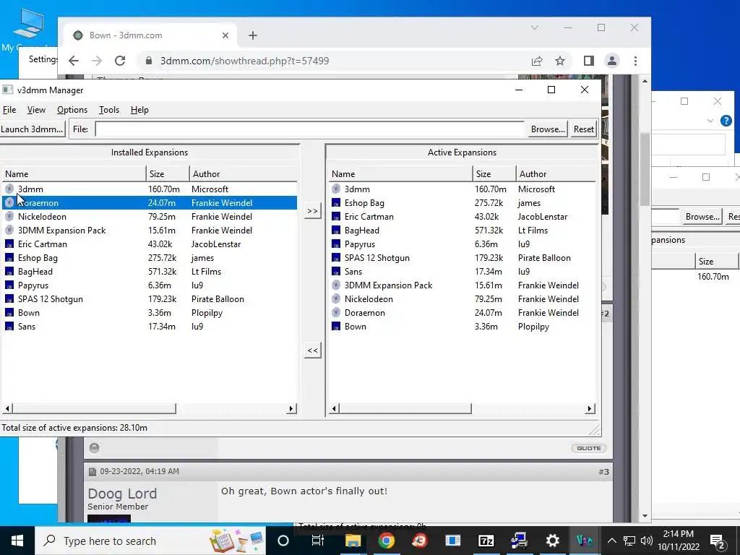Sort Active Expansions by the Name column

point(401,173)
